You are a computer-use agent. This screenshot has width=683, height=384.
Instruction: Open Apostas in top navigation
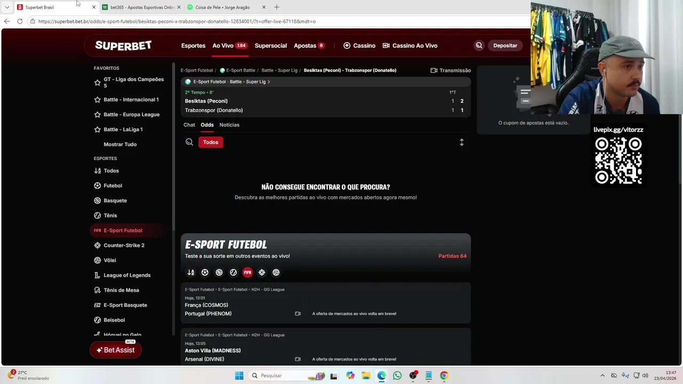309,45
